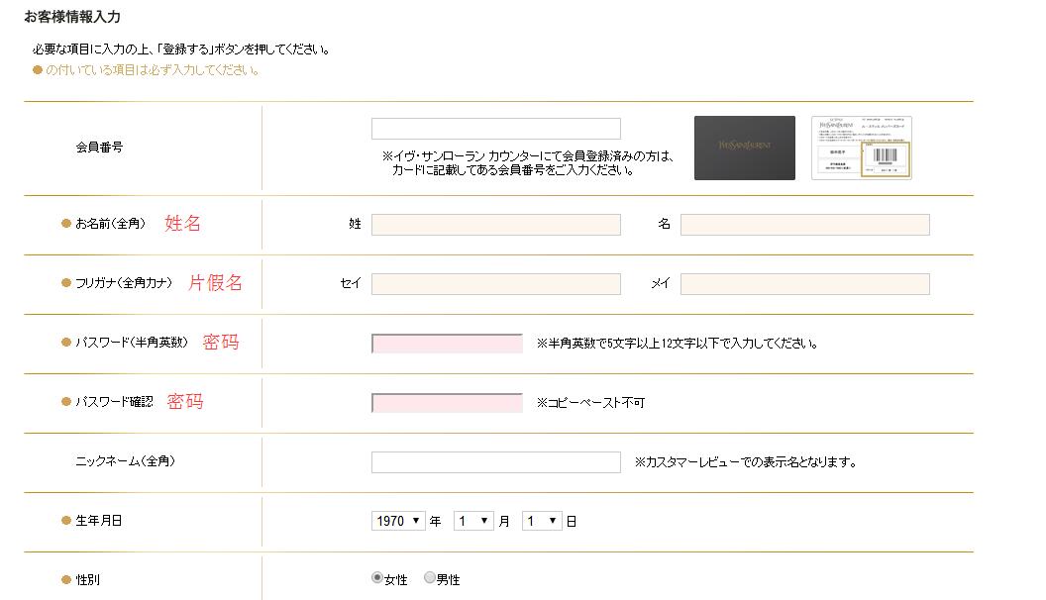Click the black Yves Saint Laurent card image

tap(744, 148)
